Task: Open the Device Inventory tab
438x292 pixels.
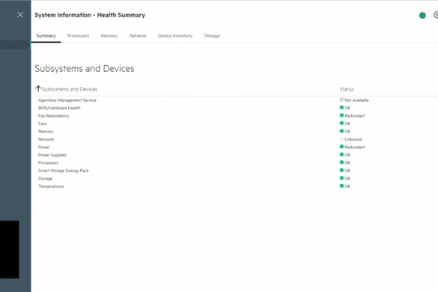Action: click(175, 36)
